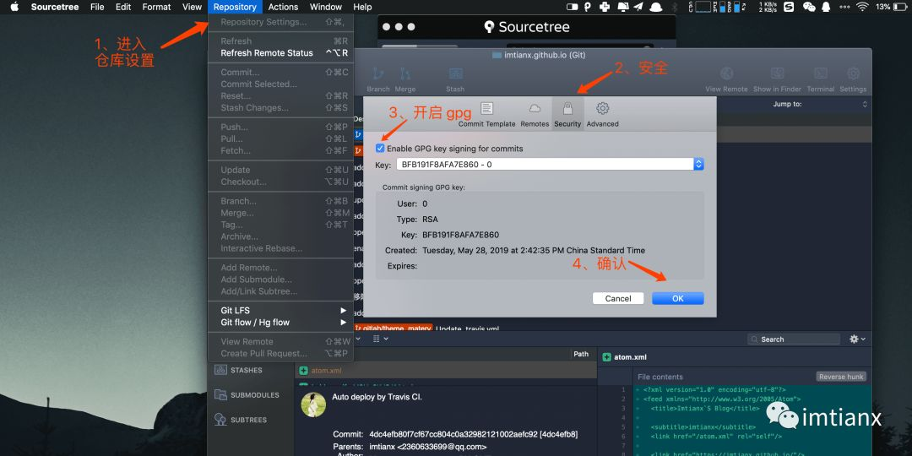Image resolution: width=912 pixels, height=456 pixels.
Task: Toggle Enable GPG key signing checkbox
Action: click(380, 149)
